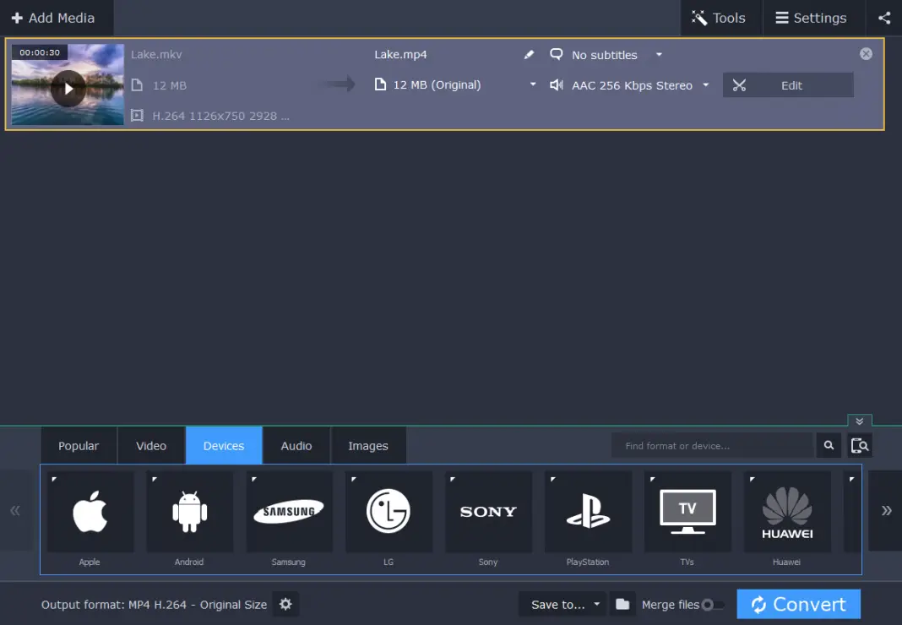Screen dimensions: 902x625
Task: Click the output folder icon
Action: (x=622, y=604)
